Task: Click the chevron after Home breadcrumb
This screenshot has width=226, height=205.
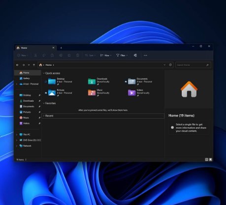Action: 54,65
